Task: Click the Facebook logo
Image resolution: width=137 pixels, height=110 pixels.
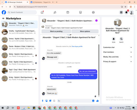Action: click(4, 12)
